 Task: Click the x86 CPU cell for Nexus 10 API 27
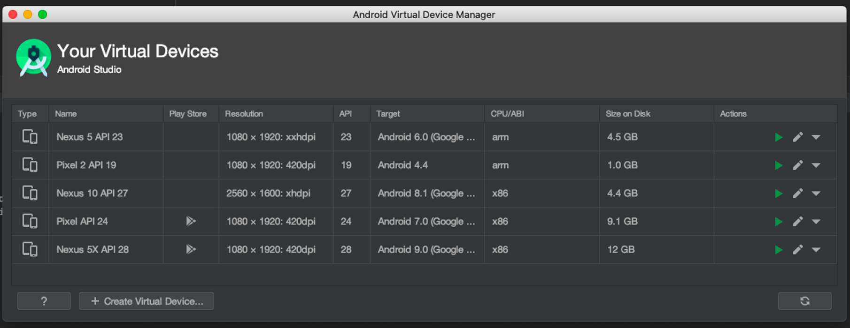[x=542, y=193]
